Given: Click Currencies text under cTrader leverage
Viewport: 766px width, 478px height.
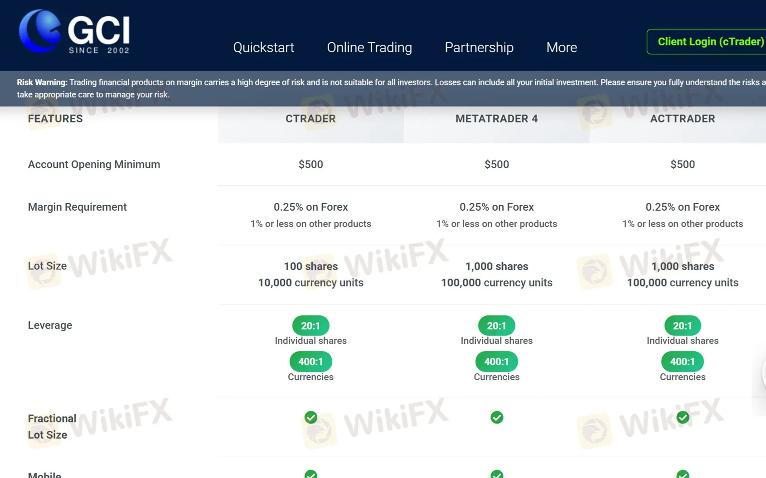Looking at the screenshot, I should 311,377.
